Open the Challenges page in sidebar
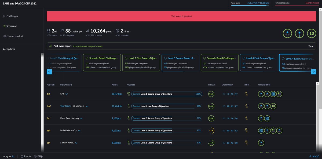The width and height of the screenshot is (322, 159). pos(10,16)
